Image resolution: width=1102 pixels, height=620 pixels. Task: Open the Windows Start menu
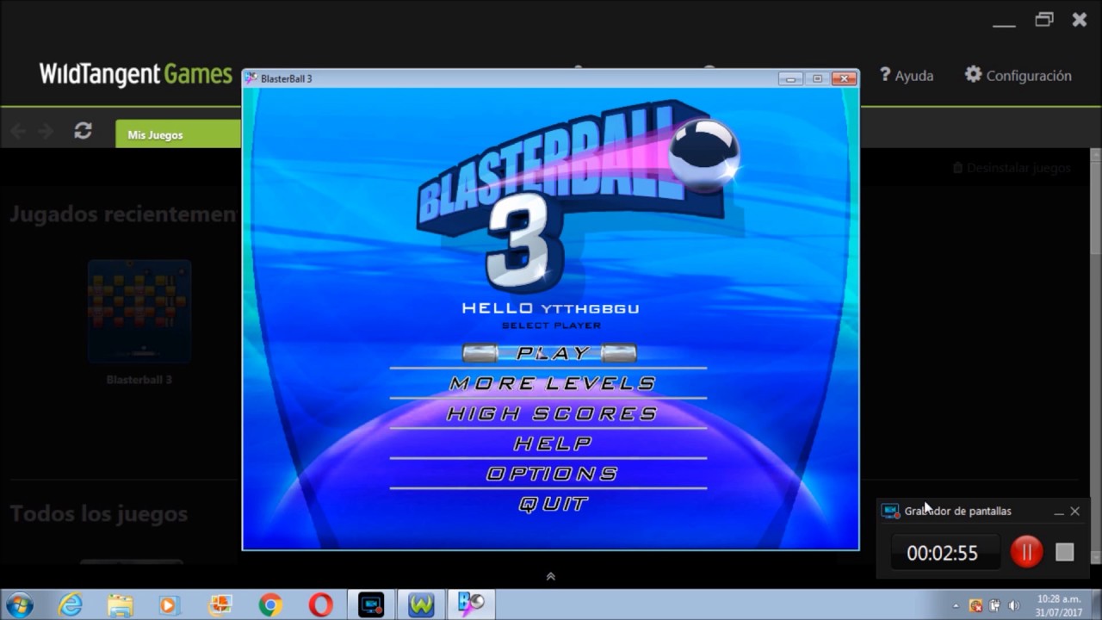click(x=18, y=604)
